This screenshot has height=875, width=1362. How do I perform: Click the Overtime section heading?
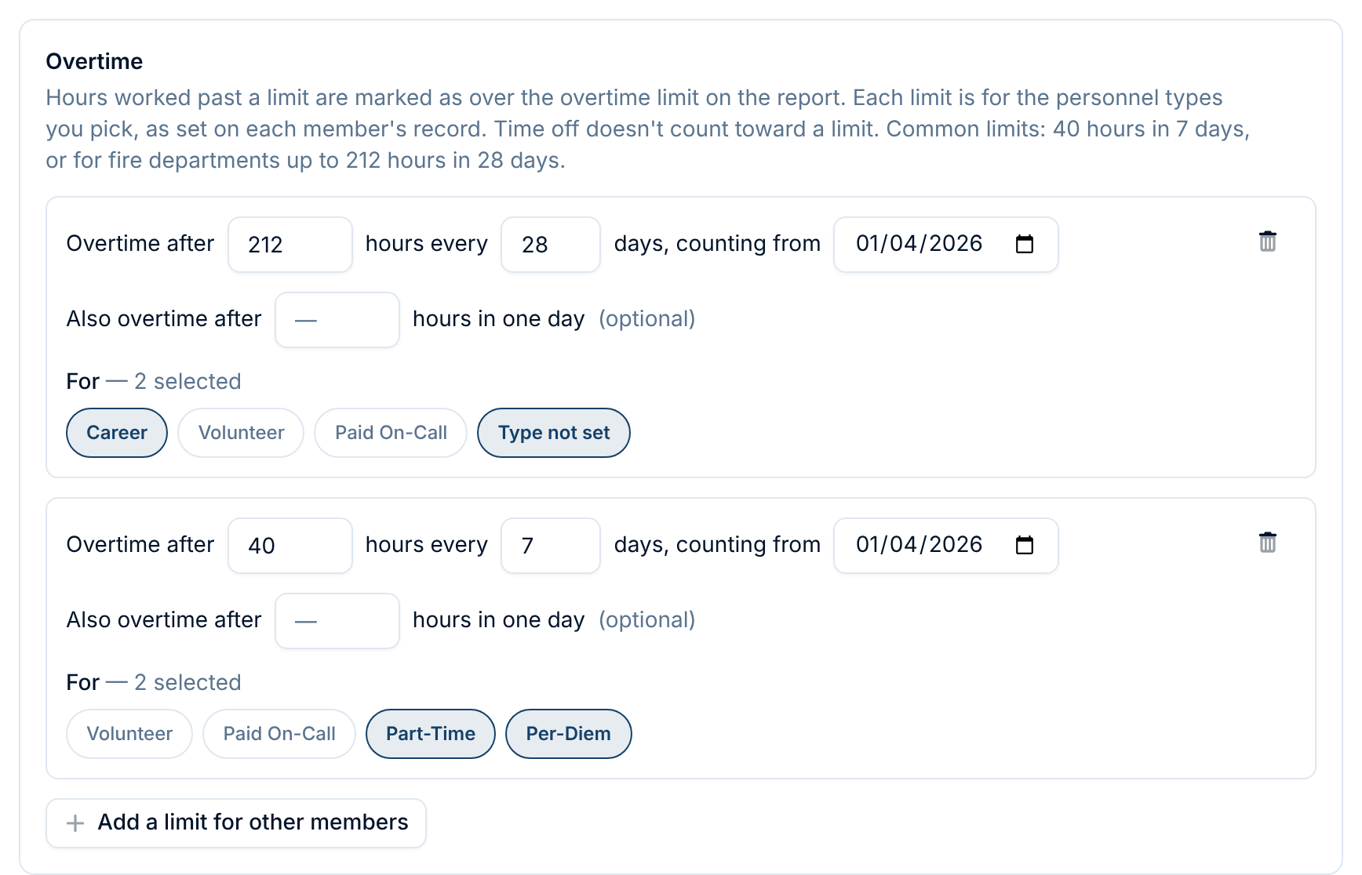[x=94, y=61]
